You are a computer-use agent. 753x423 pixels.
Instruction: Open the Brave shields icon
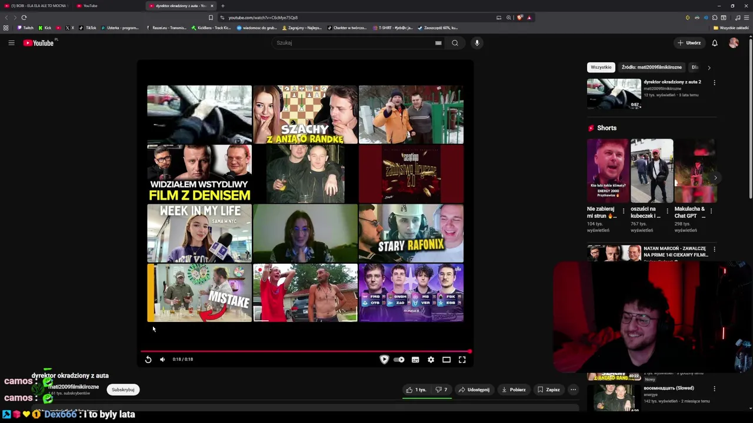click(519, 18)
